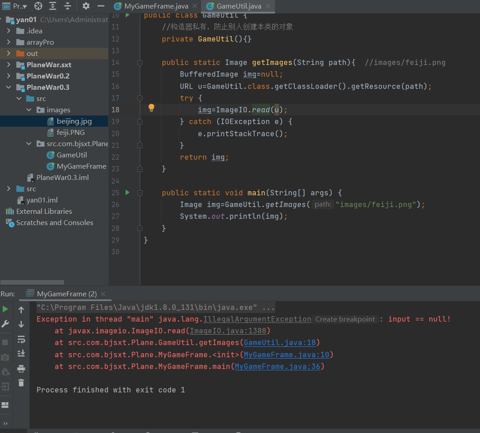The height and width of the screenshot is (433, 480).
Task: Open MyGameFrame.java:36 stack trace link
Action: (x=277, y=367)
